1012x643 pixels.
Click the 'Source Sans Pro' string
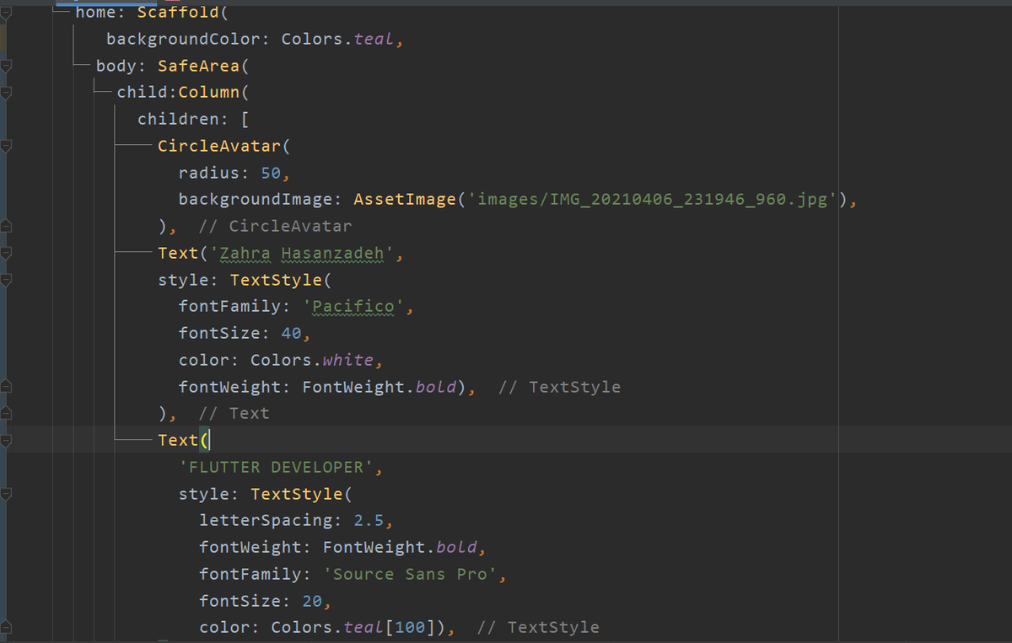(x=411, y=574)
